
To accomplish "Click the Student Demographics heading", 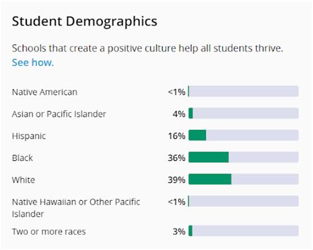I will [85, 21].
